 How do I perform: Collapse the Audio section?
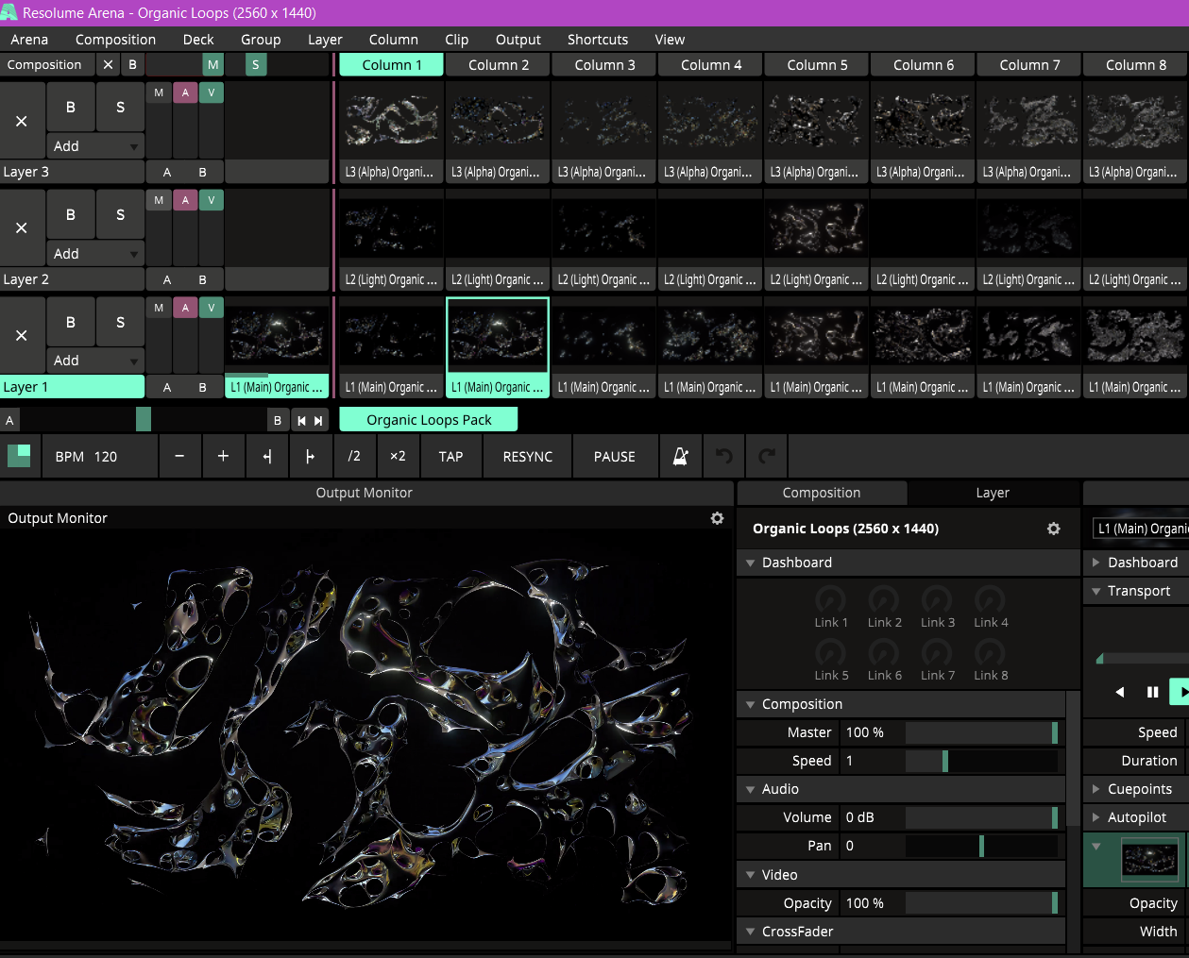(750, 789)
